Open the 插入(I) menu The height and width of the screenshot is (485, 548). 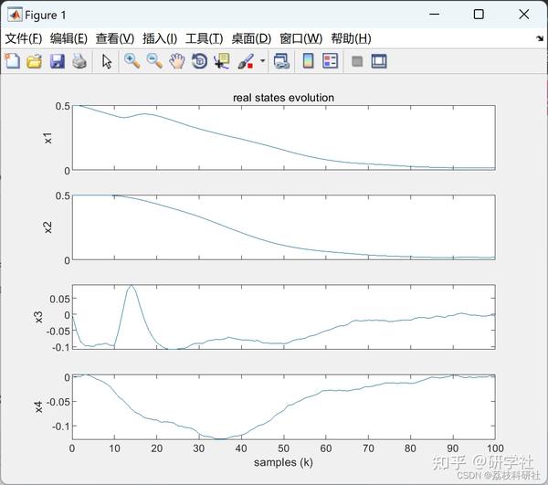pos(160,38)
